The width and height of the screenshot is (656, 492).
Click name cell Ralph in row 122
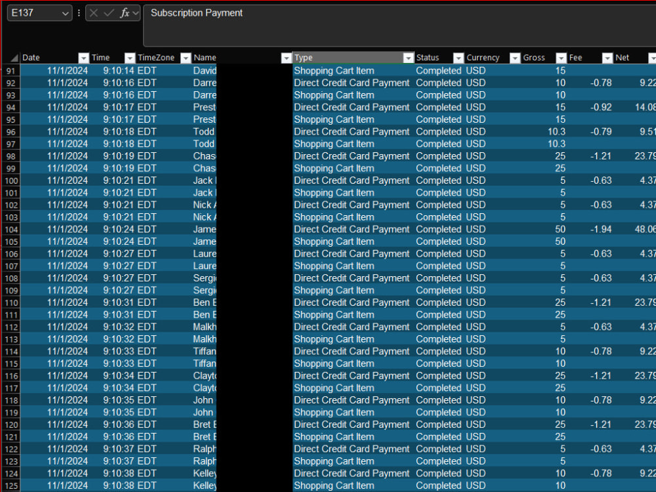(x=205, y=449)
